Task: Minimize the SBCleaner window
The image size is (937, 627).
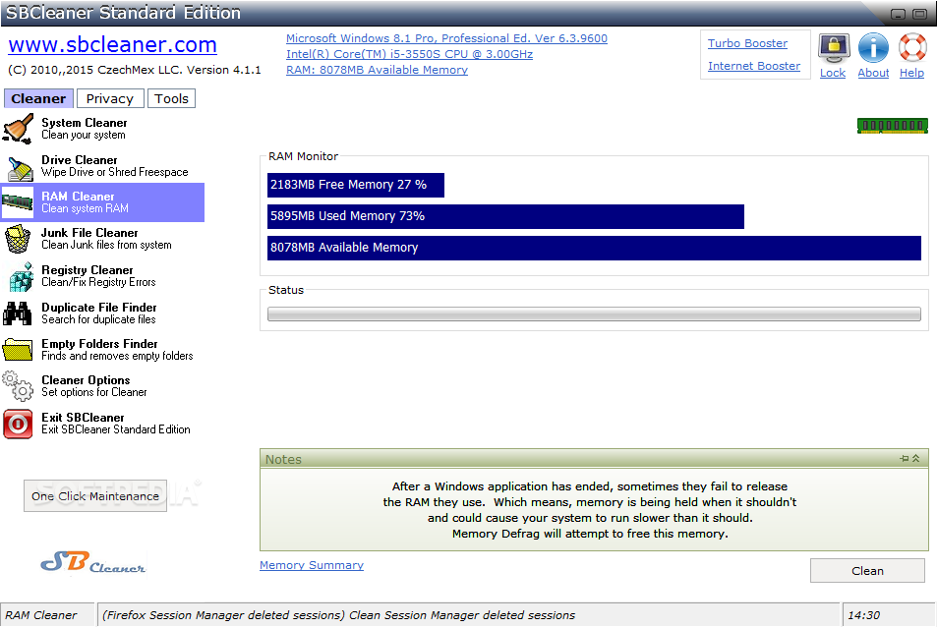Action: click(898, 14)
